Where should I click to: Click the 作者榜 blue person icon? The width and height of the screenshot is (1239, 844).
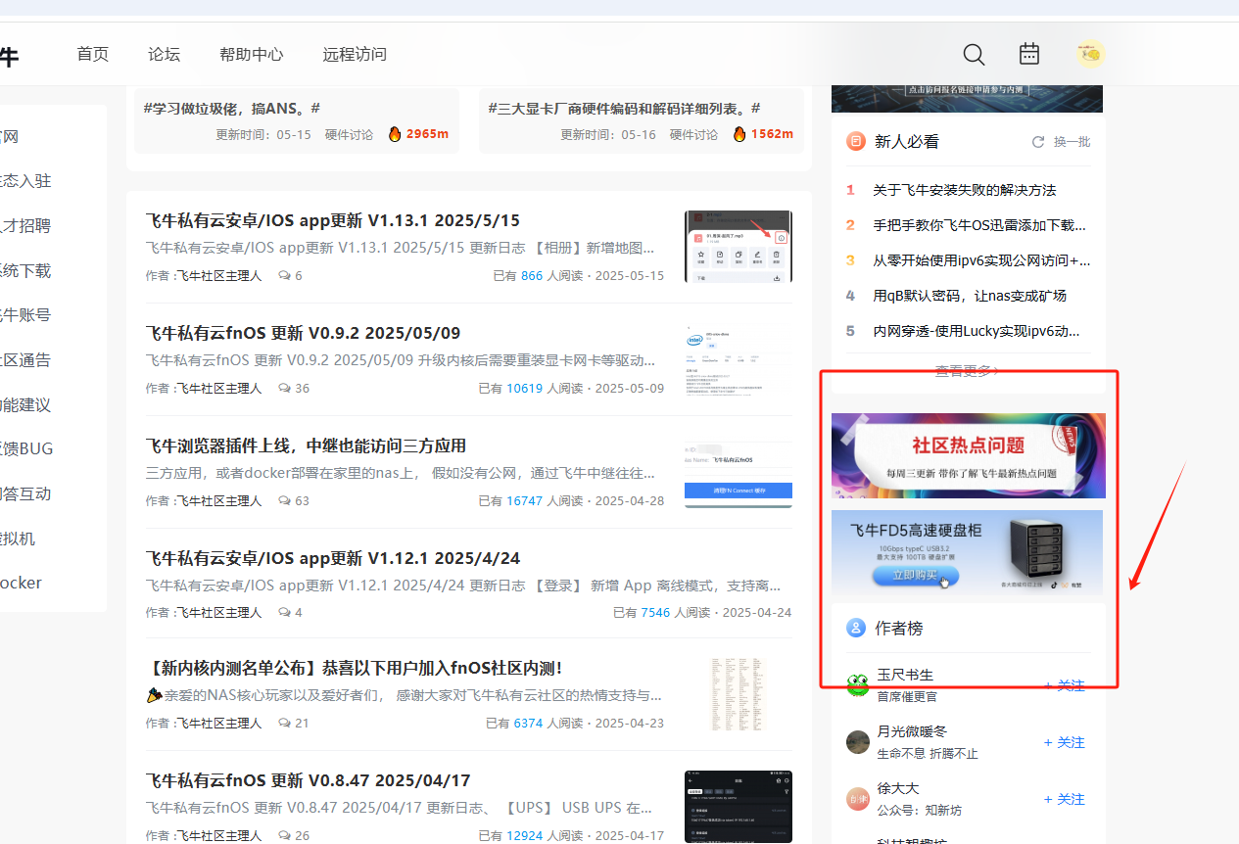[x=855, y=628]
